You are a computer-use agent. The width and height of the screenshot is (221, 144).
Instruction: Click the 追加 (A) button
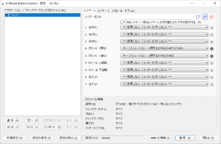[13, 120]
